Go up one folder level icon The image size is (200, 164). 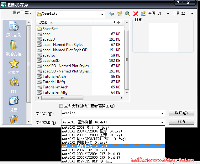coord(120,14)
